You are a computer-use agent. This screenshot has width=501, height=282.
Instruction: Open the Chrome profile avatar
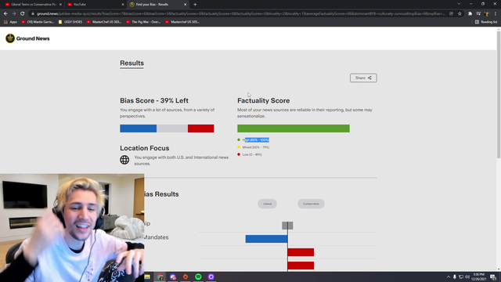[487, 14]
